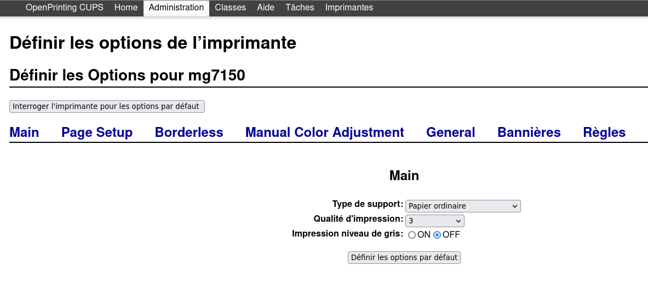This screenshot has width=648, height=288.
Task: Open the Borderless options tab
Action: 189,133
